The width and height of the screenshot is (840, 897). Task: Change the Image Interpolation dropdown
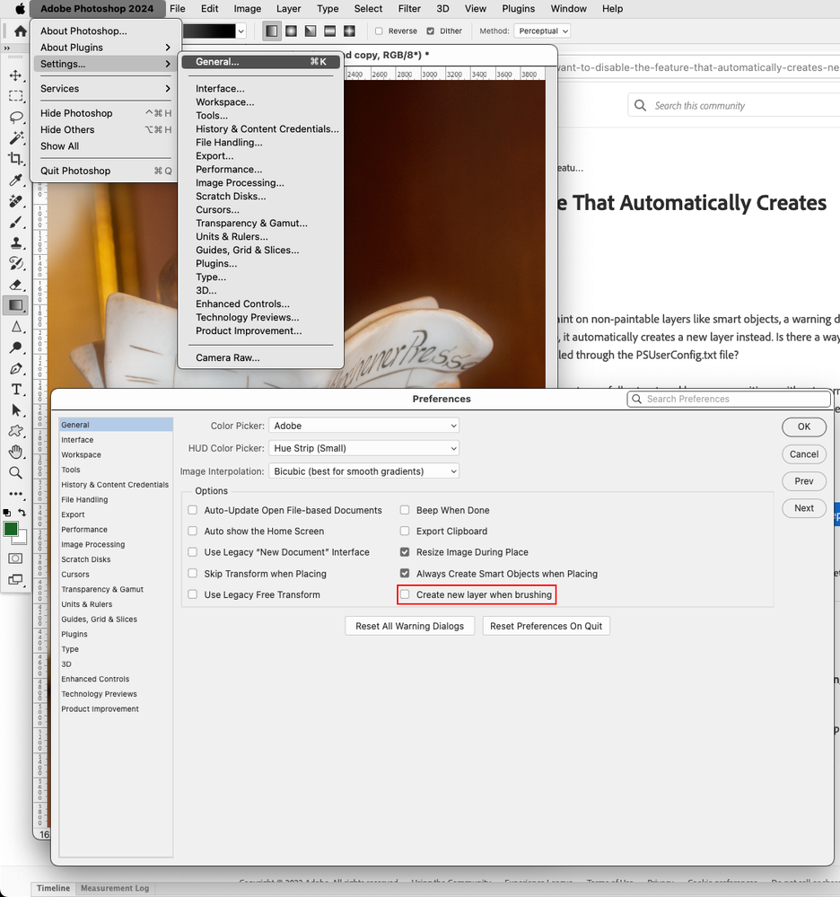(x=363, y=470)
